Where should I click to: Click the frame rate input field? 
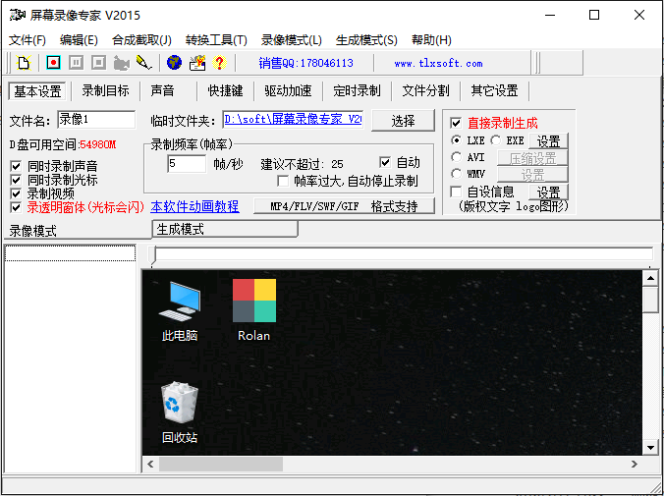coord(187,164)
